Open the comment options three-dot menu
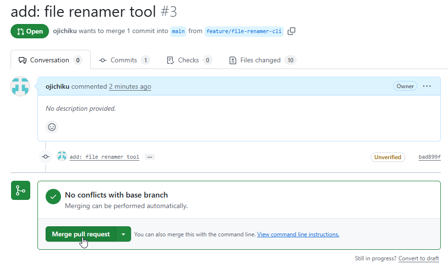Screen dimensions: 448x268 427,86
